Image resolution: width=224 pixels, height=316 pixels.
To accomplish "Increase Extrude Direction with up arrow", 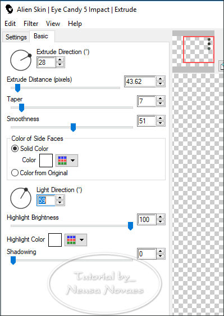I will click(x=60, y=60).
